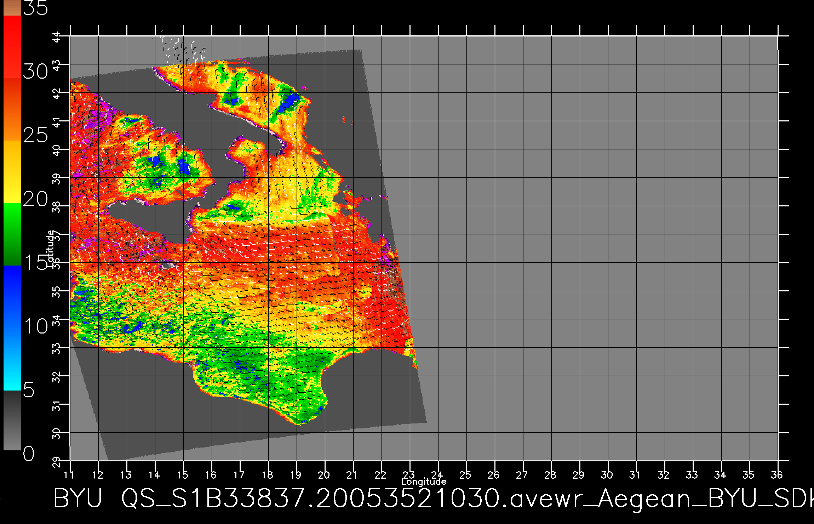Screen dimensions: 814x524
Task: Click the gray segment of the colorbar
Action: point(12,421)
